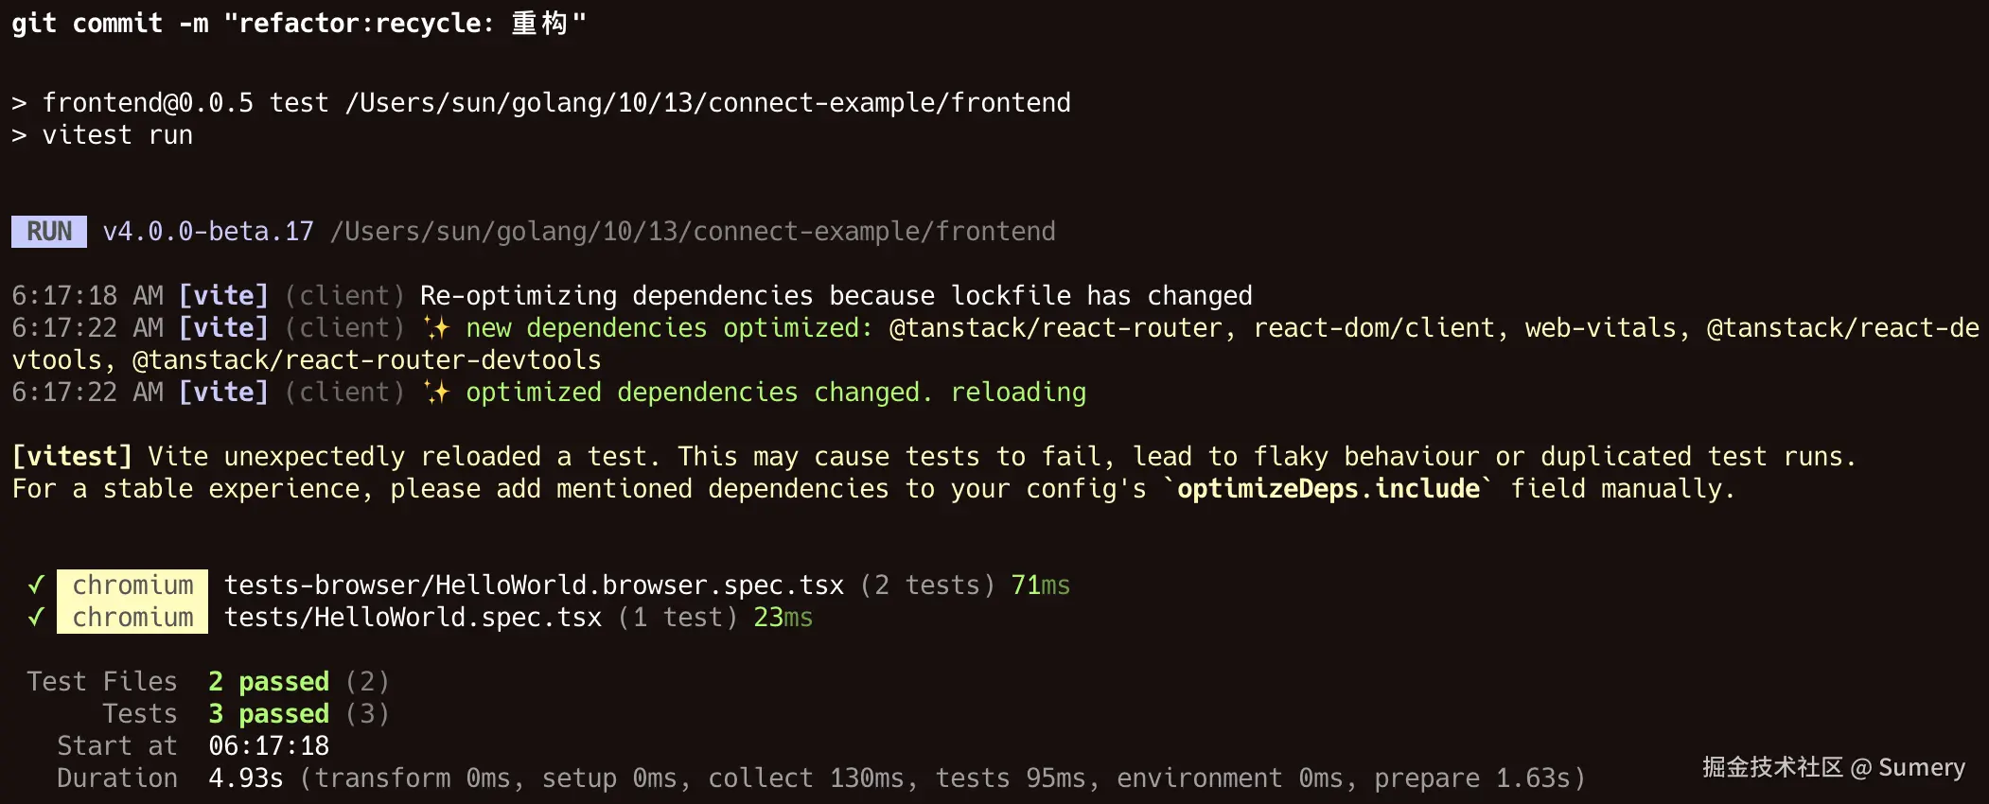Click the first green checkmark
Viewport: 1989px width, 804px height.
36,586
